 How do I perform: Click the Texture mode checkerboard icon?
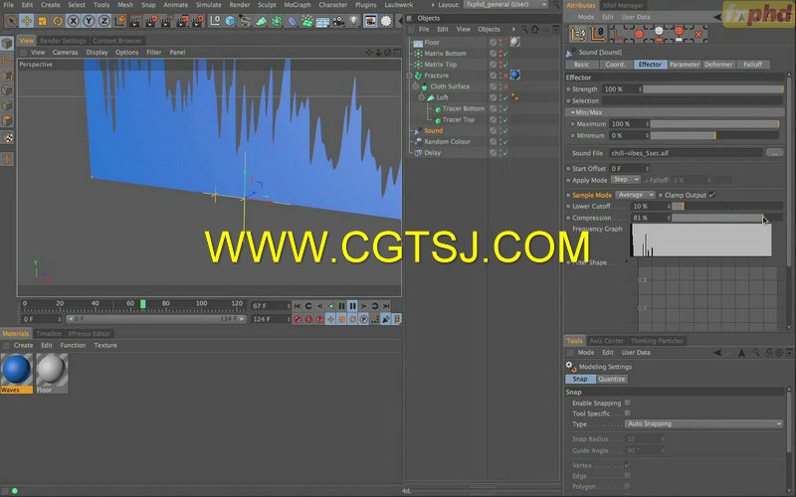(x=7, y=137)
